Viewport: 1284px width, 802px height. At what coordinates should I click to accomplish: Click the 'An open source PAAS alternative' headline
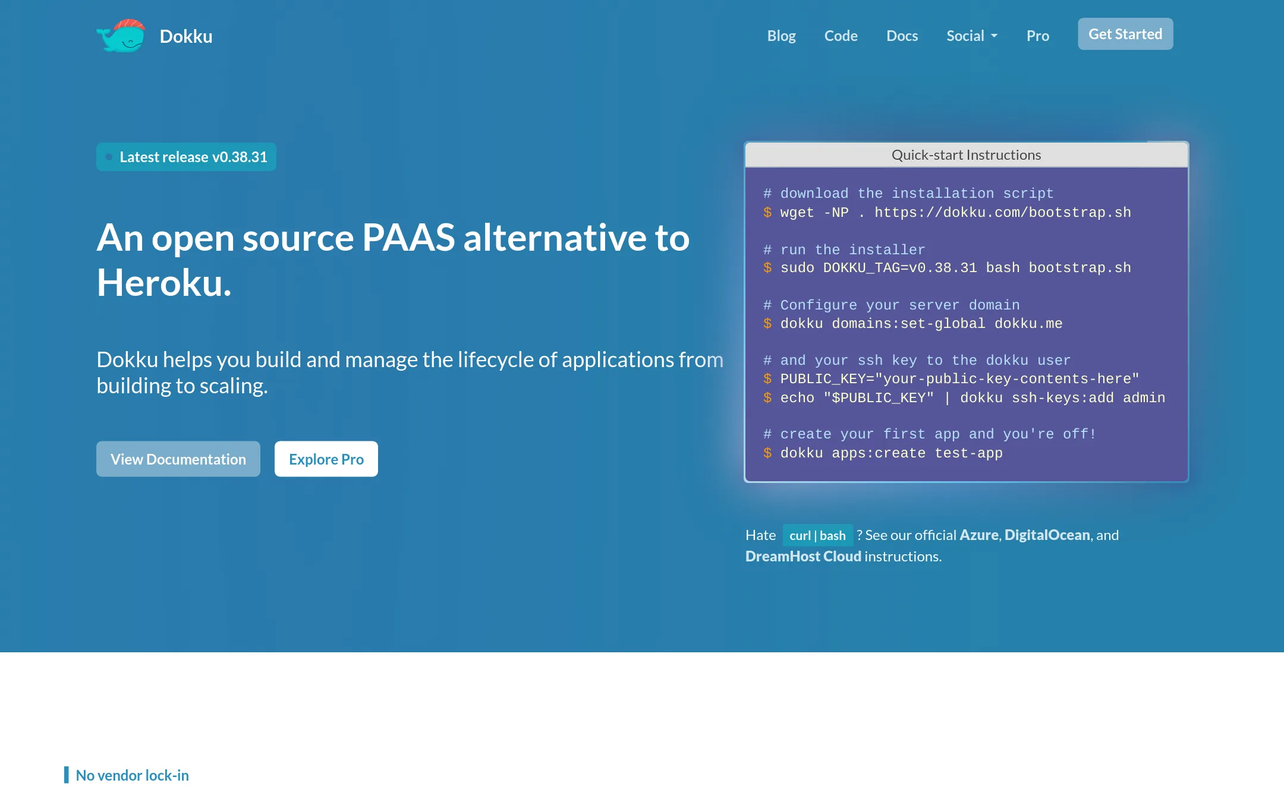point(393,260)
